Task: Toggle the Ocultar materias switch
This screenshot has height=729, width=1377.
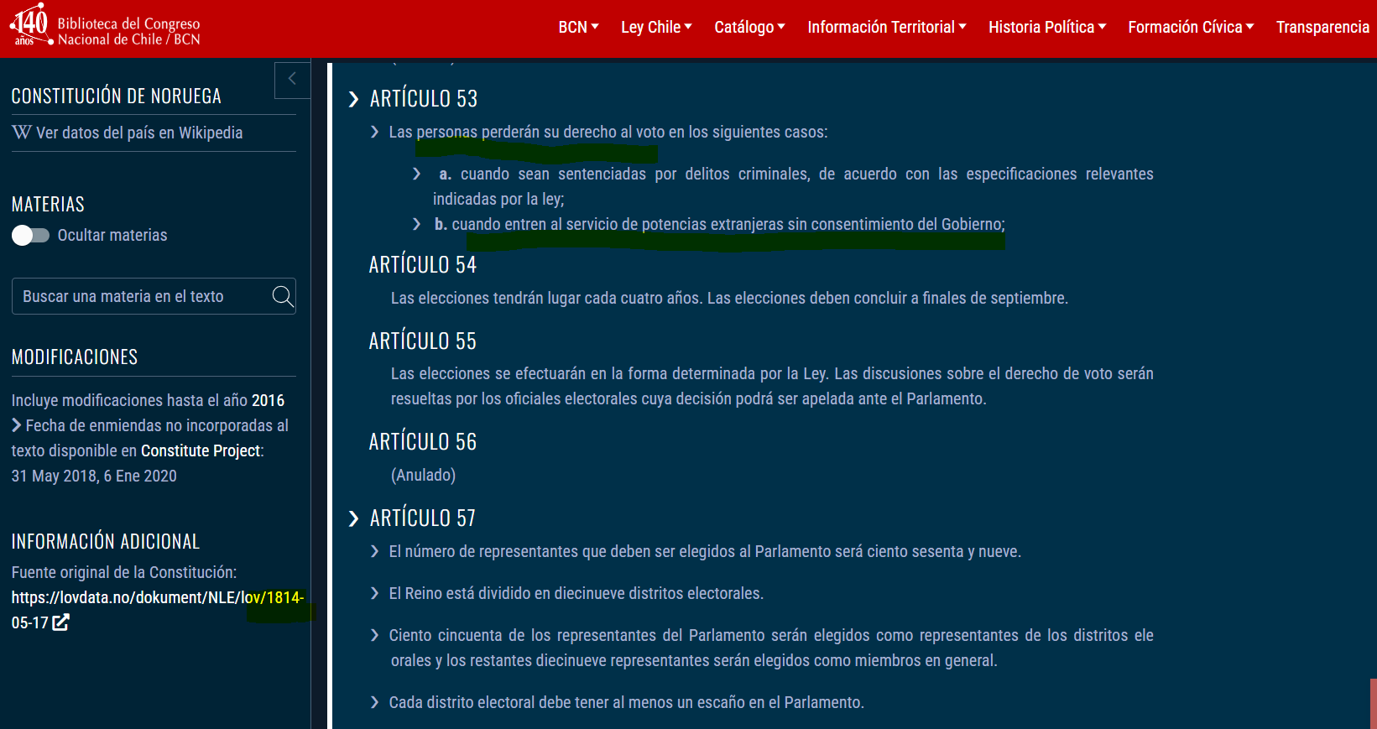Action: click(30, 236)
